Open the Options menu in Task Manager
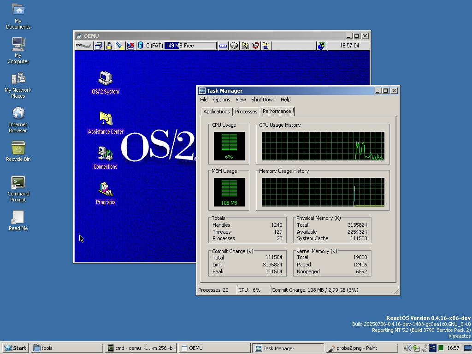Viewport: 472px width, 354px height. tap(221, 100)
